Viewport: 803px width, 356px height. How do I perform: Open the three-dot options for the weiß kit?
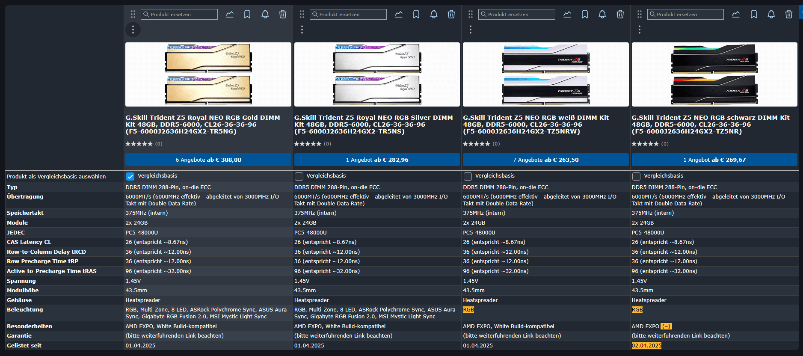[x=471, y=30]
